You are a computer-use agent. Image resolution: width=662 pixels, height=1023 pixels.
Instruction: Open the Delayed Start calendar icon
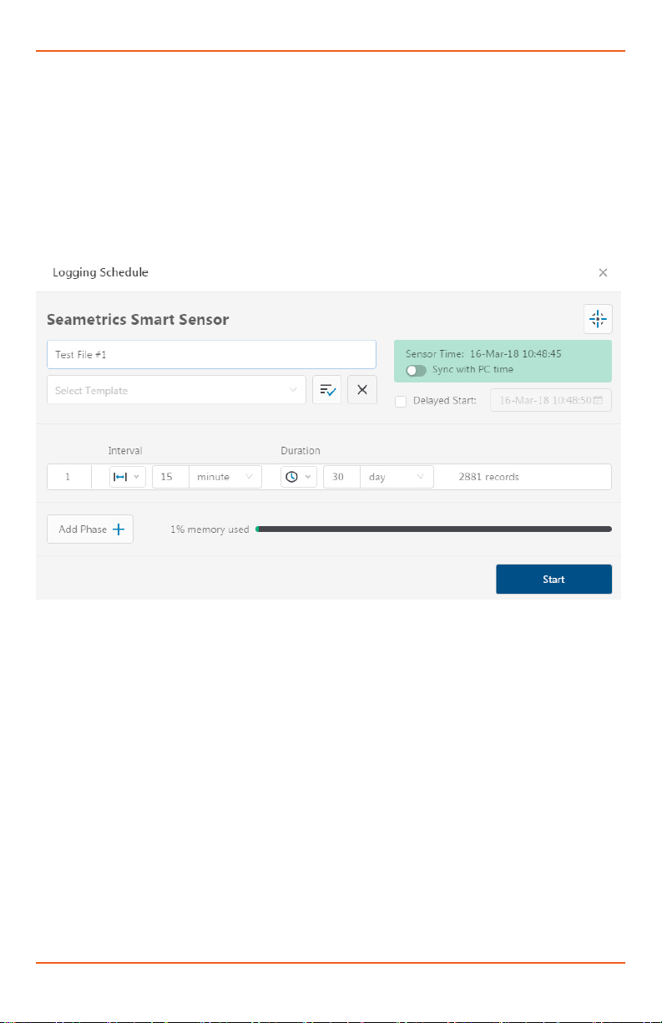pos(598,400)
